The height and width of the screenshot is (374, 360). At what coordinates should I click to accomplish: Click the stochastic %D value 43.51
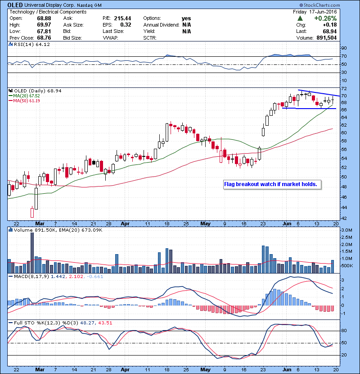click(x=105, y=323)
